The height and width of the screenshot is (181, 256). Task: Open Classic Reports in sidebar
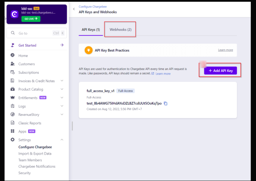tap(30, 123)
